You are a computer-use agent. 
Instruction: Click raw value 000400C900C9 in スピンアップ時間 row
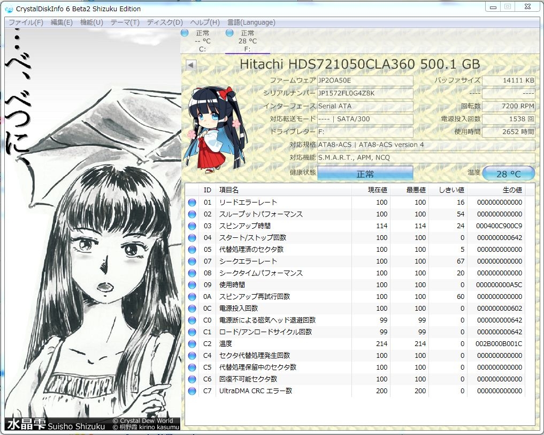pos(499,226)
